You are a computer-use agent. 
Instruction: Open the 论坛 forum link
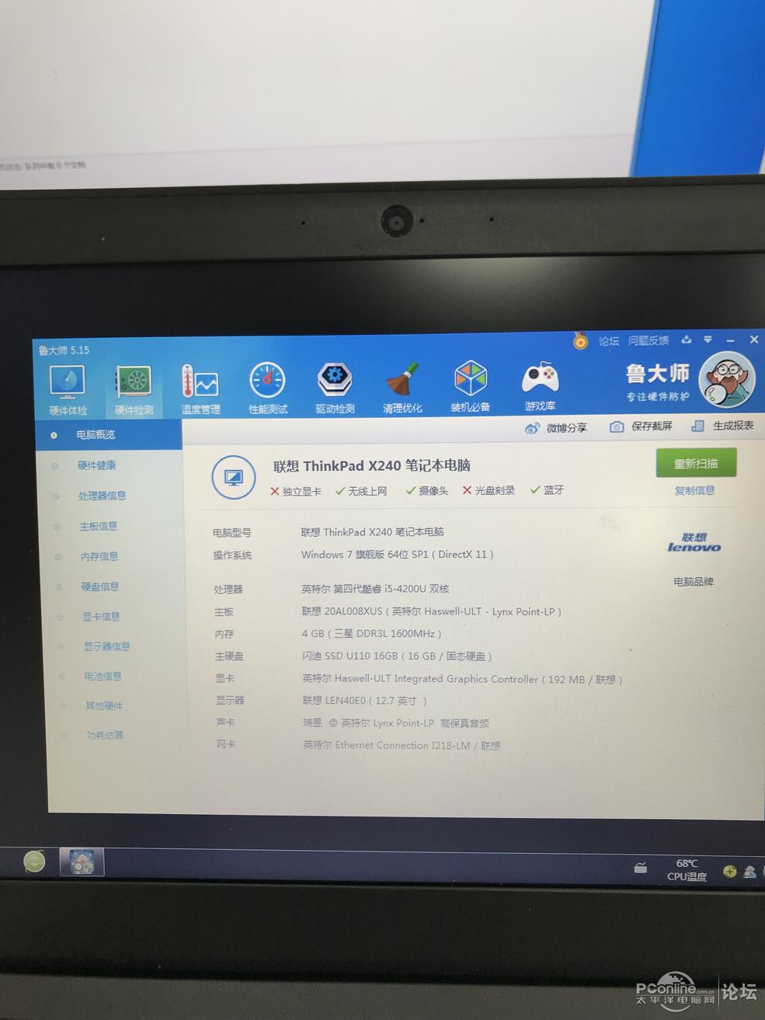(x=609, y=341)
